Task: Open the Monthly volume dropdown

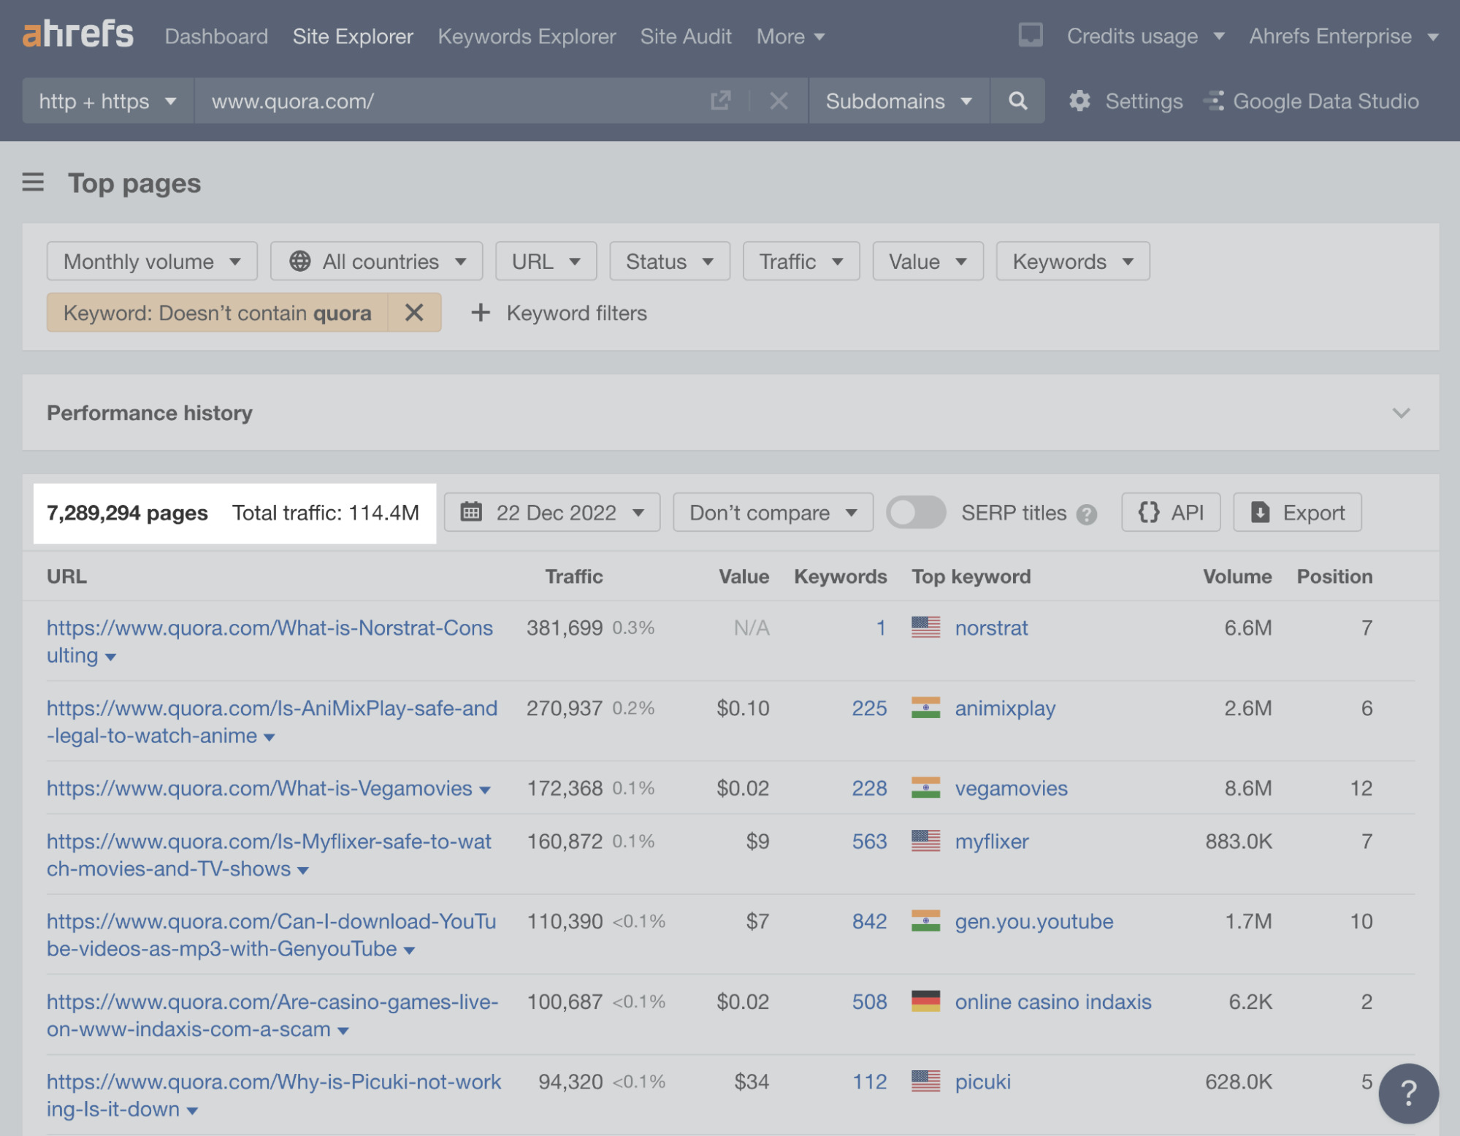Action: click(x=150, y=261)
